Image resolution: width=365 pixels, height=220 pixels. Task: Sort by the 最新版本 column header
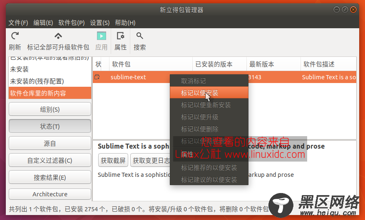click(273, 64)
